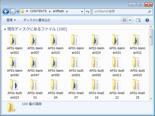Click the Forward navigation arrow
Image resolution: width=155 pixels, height=116 pixels.
pos(13,12)
